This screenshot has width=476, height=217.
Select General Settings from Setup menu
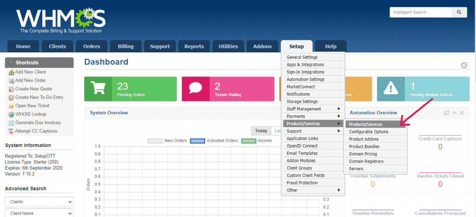313,57
